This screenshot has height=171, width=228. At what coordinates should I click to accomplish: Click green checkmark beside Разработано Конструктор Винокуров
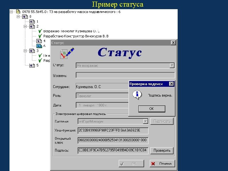(x=40, y=36)
